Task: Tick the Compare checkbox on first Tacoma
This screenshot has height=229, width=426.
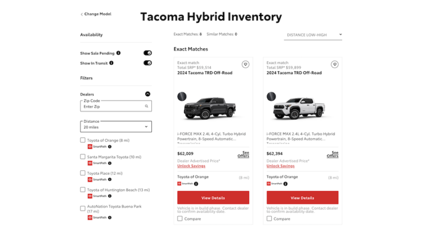Action: click(180, 218)
